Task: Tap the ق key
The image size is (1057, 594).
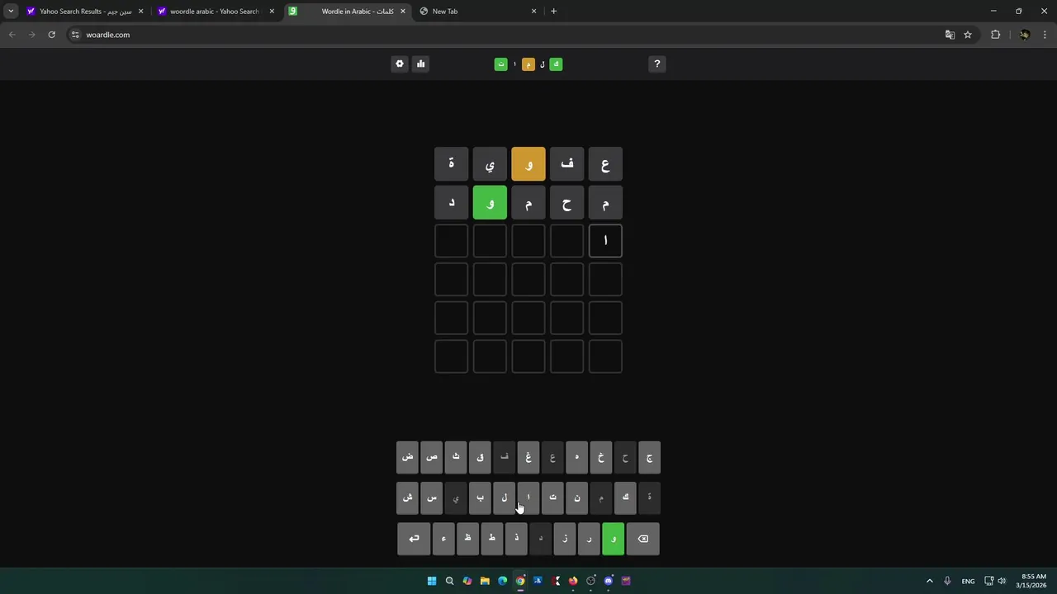Action: tap(480, 457)
